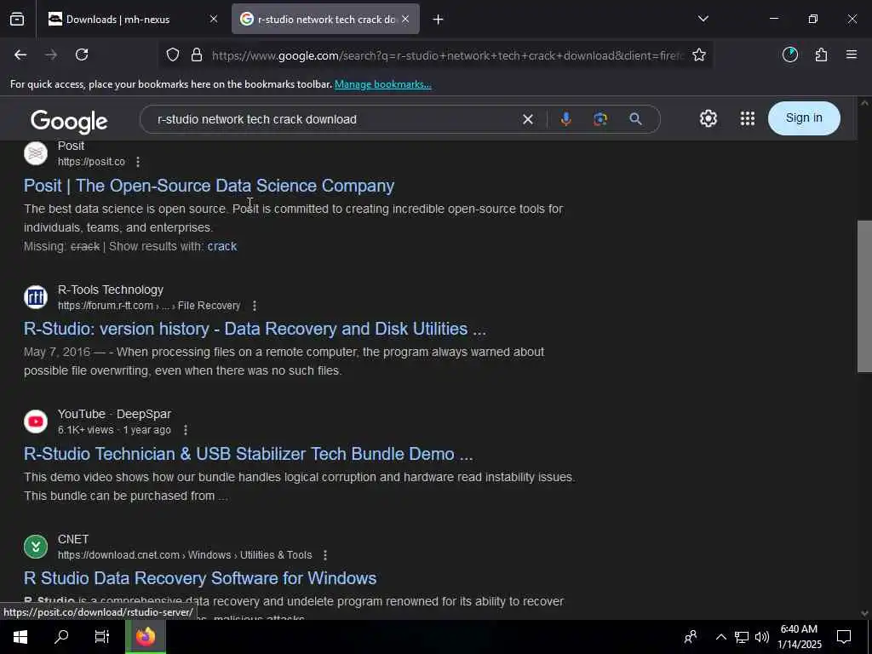The height and width of the screenshot is (654, 872).
Task: Go back to previous page
Action: click(20, 54)
